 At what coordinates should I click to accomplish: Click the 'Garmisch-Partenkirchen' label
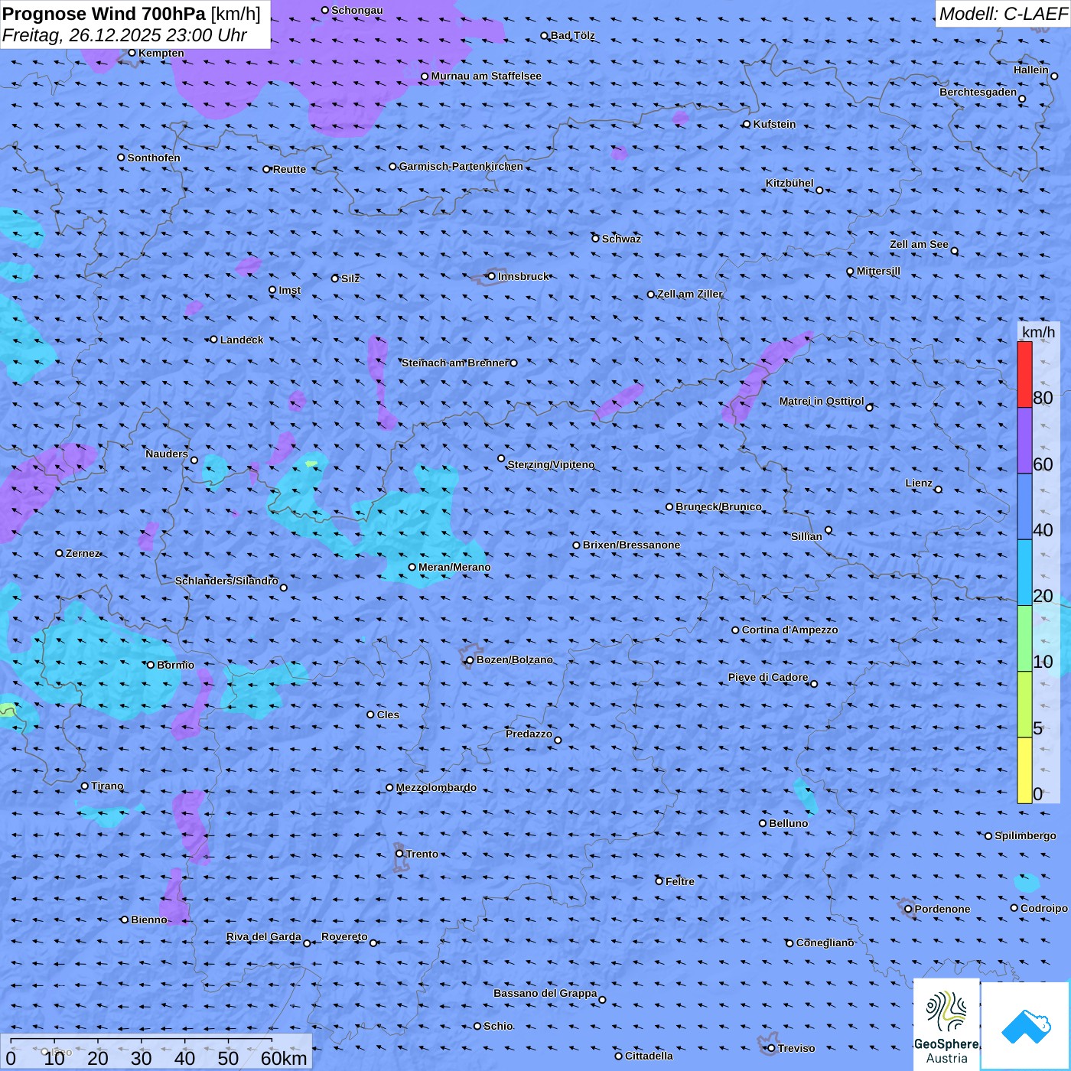(461, 166)
